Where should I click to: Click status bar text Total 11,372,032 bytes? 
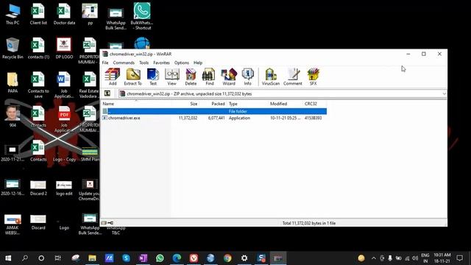click(309, 223)
